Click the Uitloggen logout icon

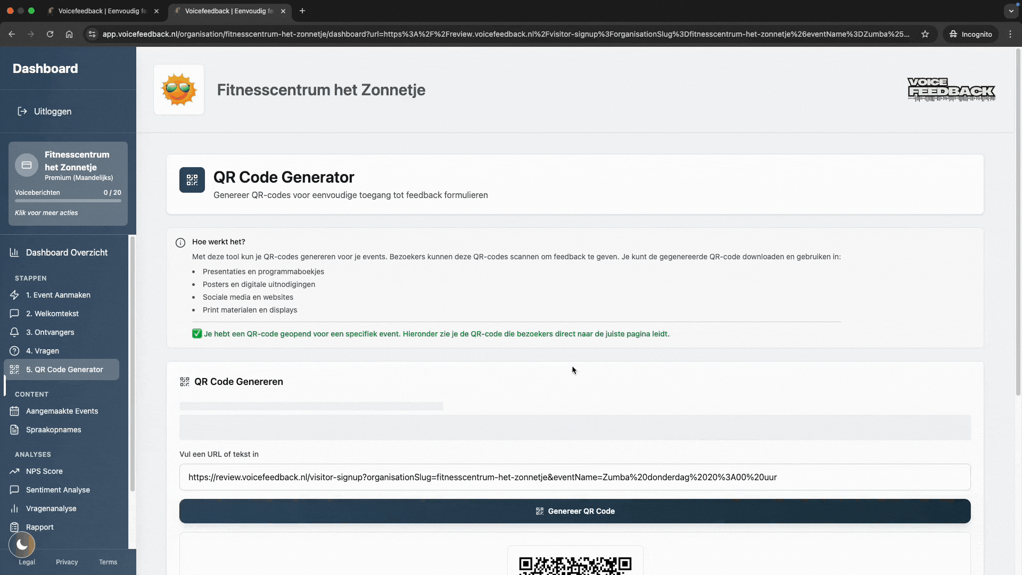pyautogui.click(x=22, y=111)
